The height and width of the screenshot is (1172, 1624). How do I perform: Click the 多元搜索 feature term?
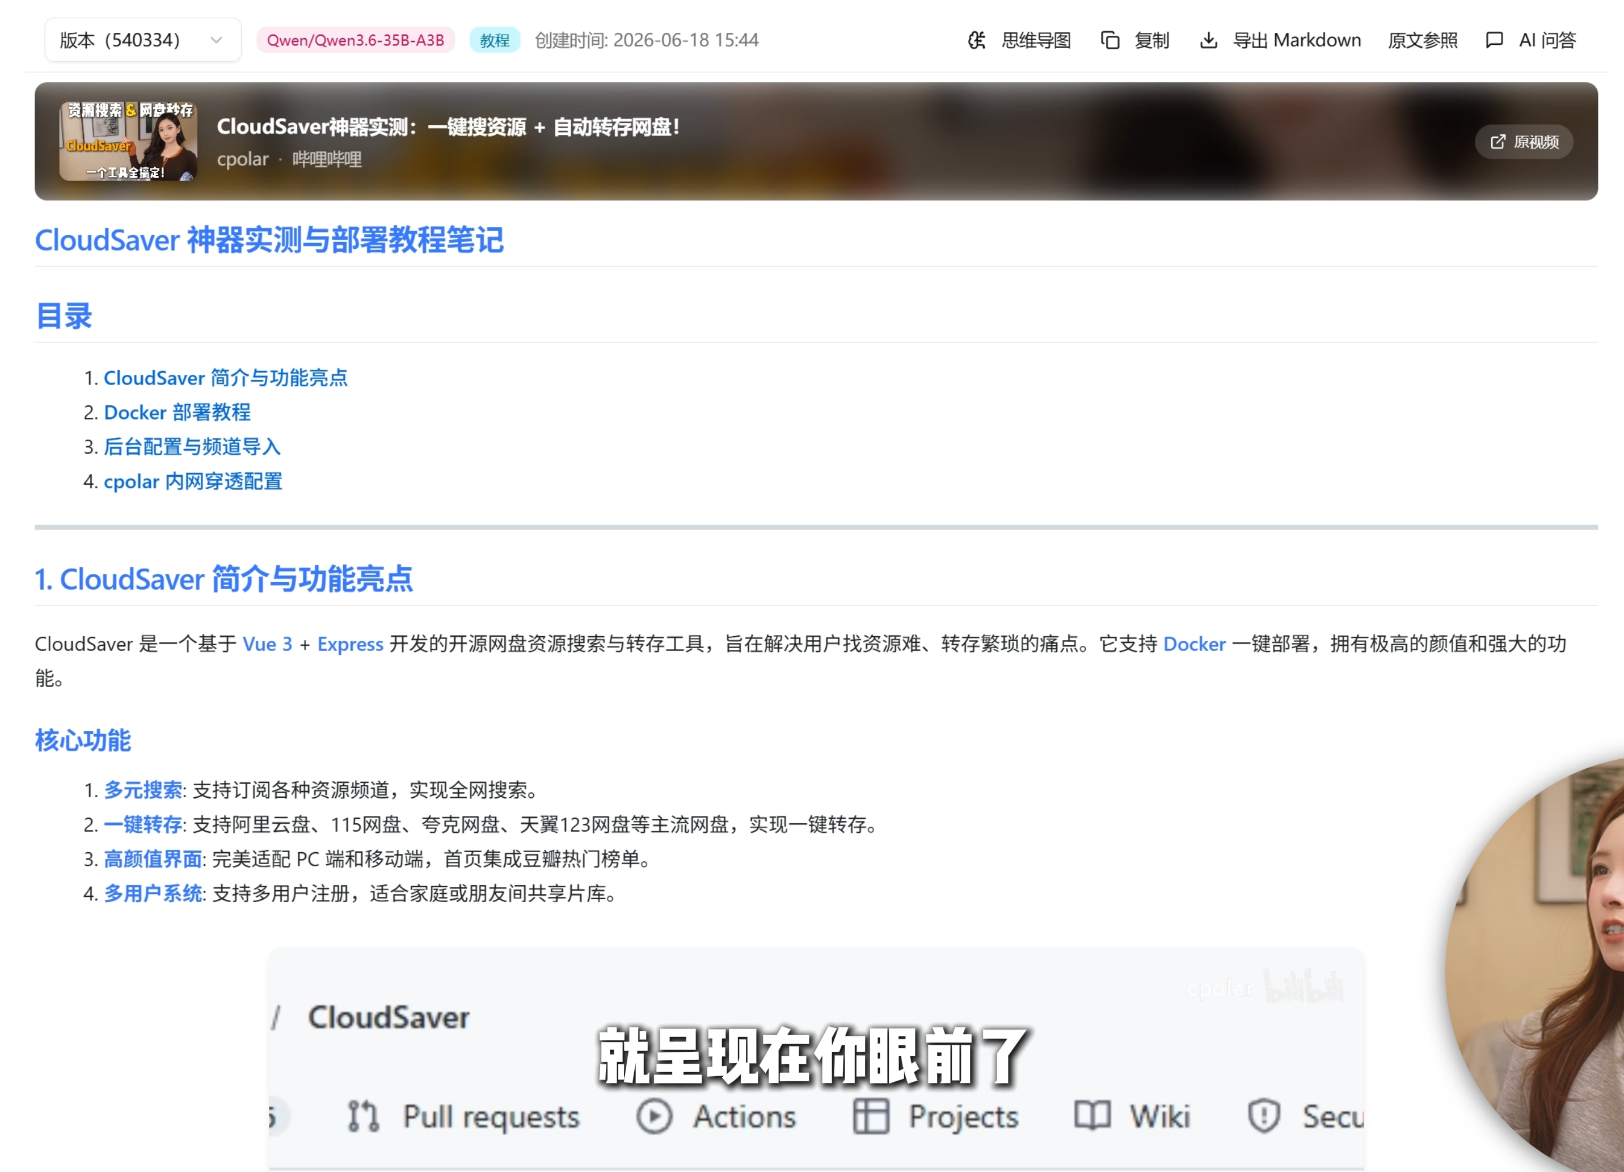point(143,790)
